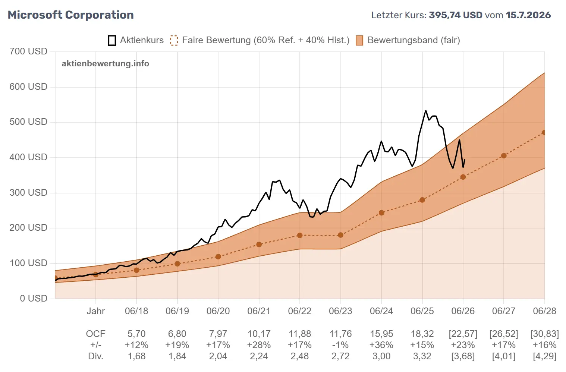Click the OCF value 18,32
This screenshot has height=372, width=566.
pyautogui.click(x=422, y=334)
